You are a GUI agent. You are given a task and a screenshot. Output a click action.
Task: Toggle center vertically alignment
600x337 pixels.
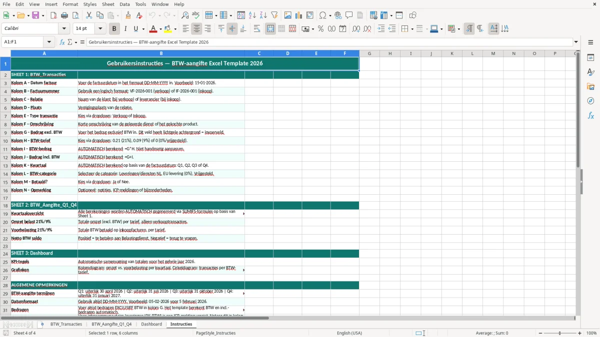tap(232, 29)
